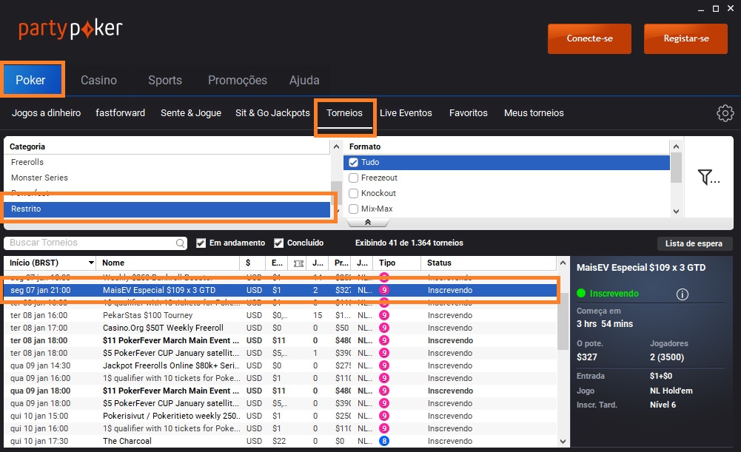This screenshot has height=452, width=741.
Task: Sort by the Status column header
Action: (x=489, y=263)
